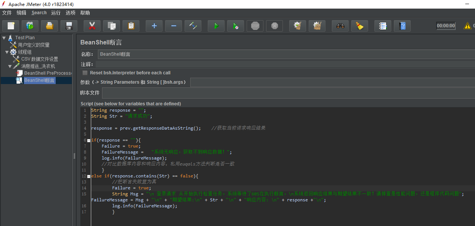
Task: Collapse the 线程组 tree node
Action: [x=7, y=52]
